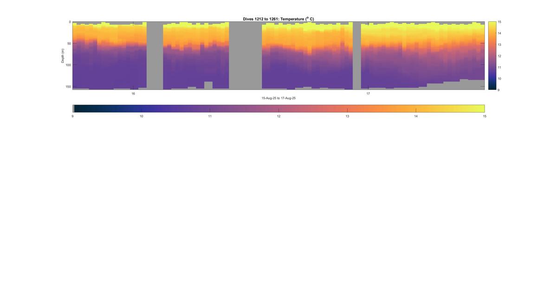This screenshot has height=288, width=557.
Task: Click '10' under the horizontal colorbar
Action: point(141,116)
